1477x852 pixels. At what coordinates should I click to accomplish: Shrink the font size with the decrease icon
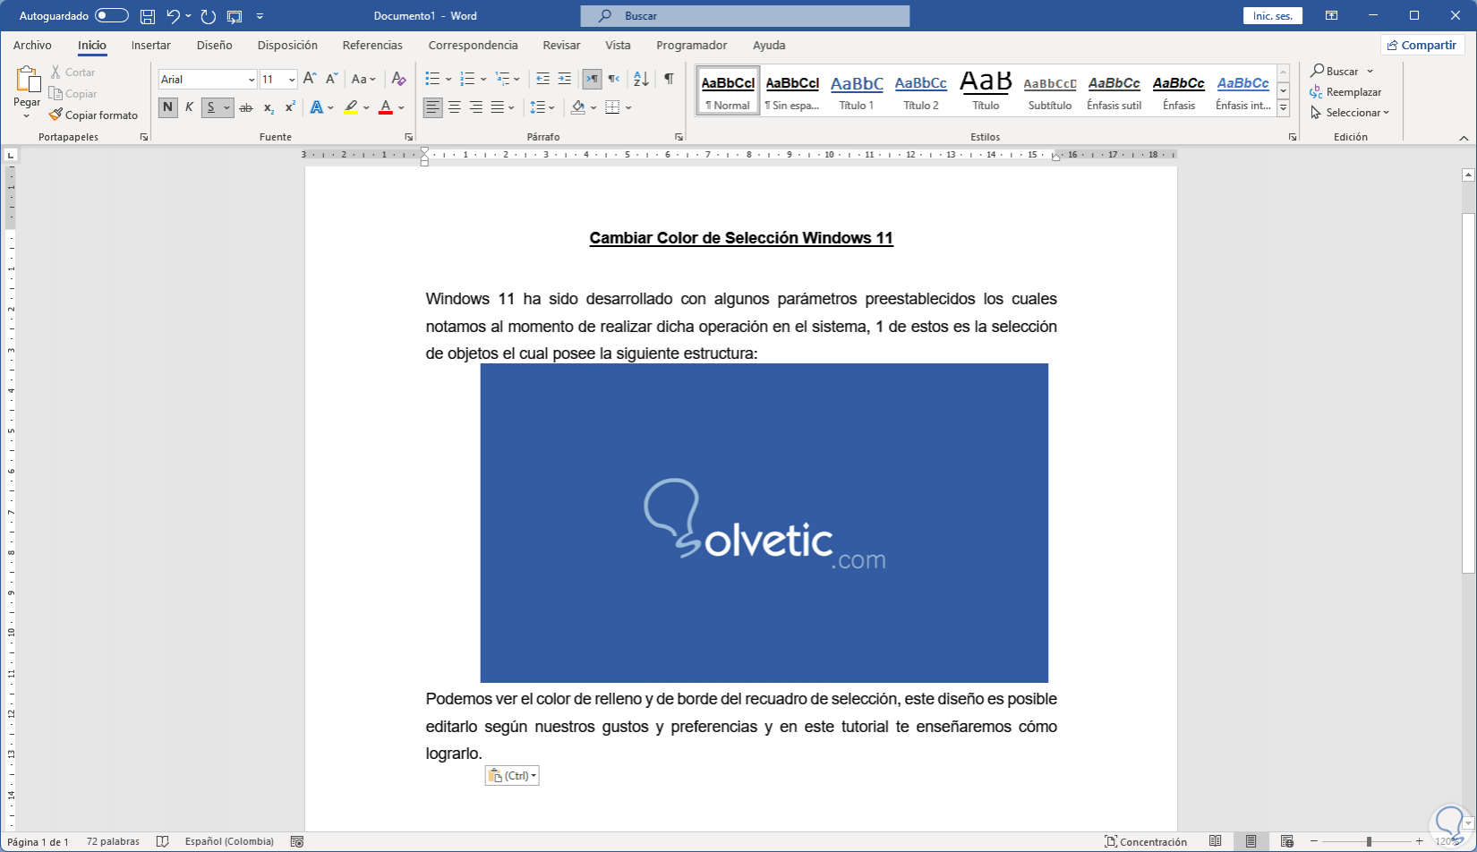[331, 79]
